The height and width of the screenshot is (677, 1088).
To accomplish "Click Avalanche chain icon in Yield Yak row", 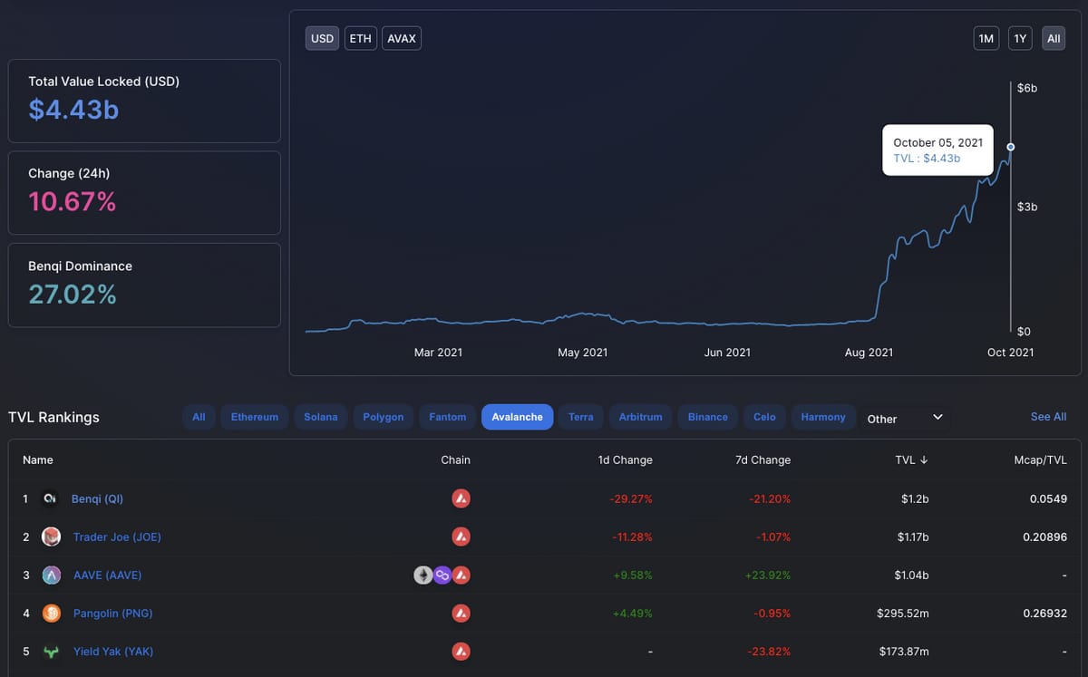I will (461, 652).
